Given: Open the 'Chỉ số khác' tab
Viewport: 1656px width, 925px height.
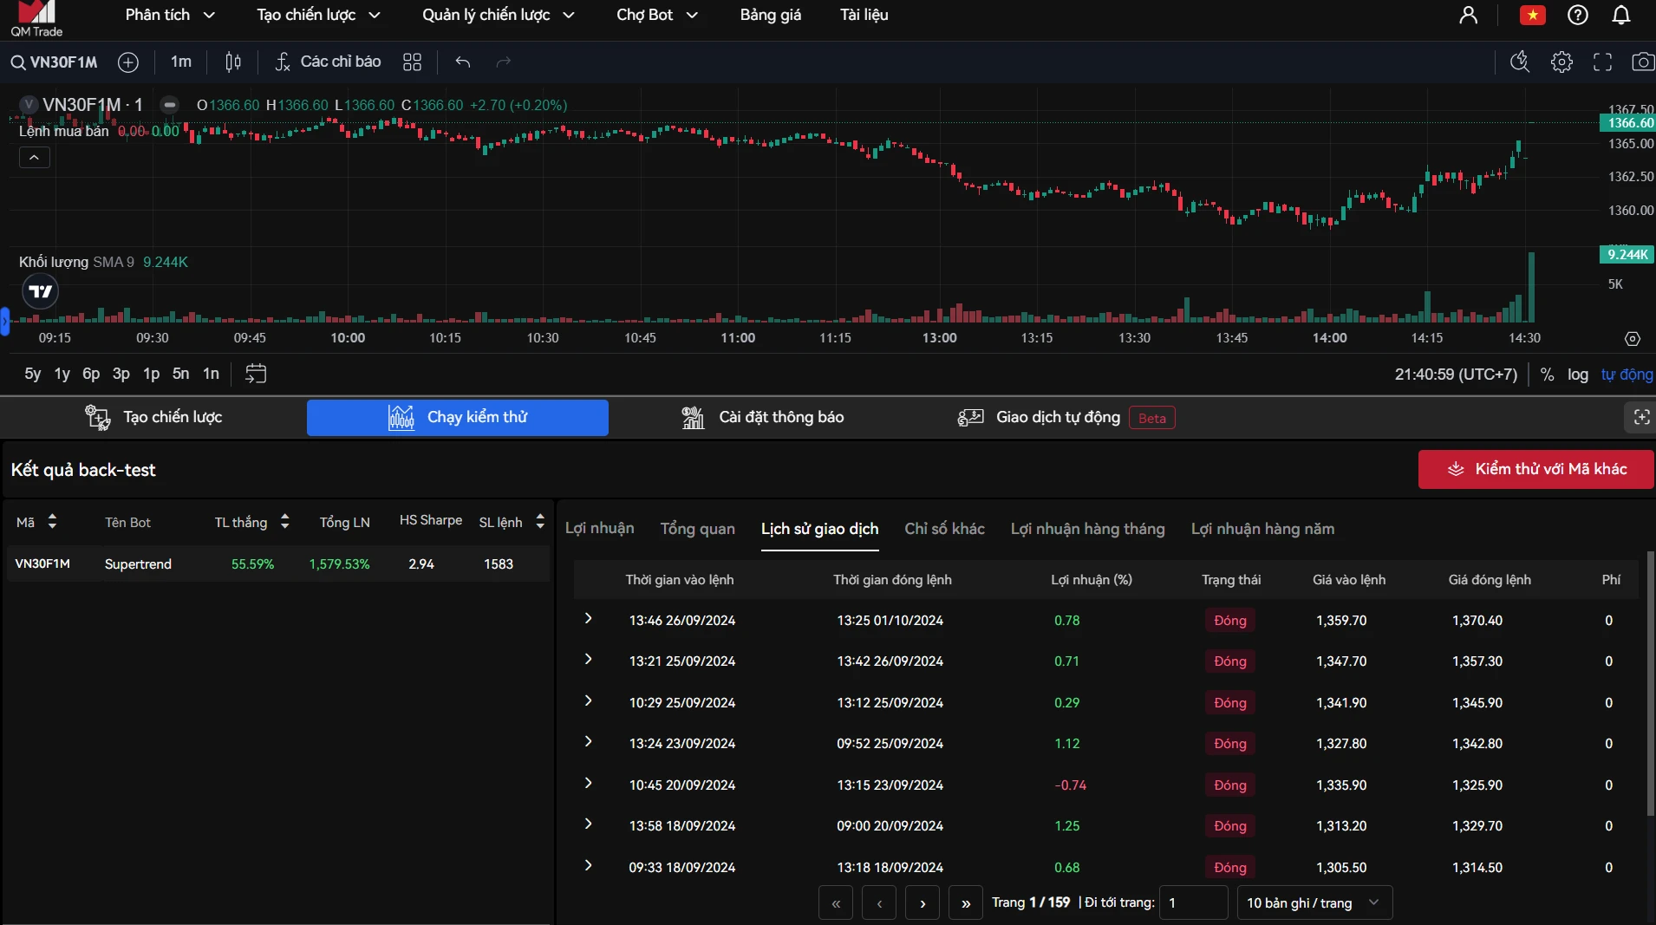Looking at the screenshot, I should (945, 529).
